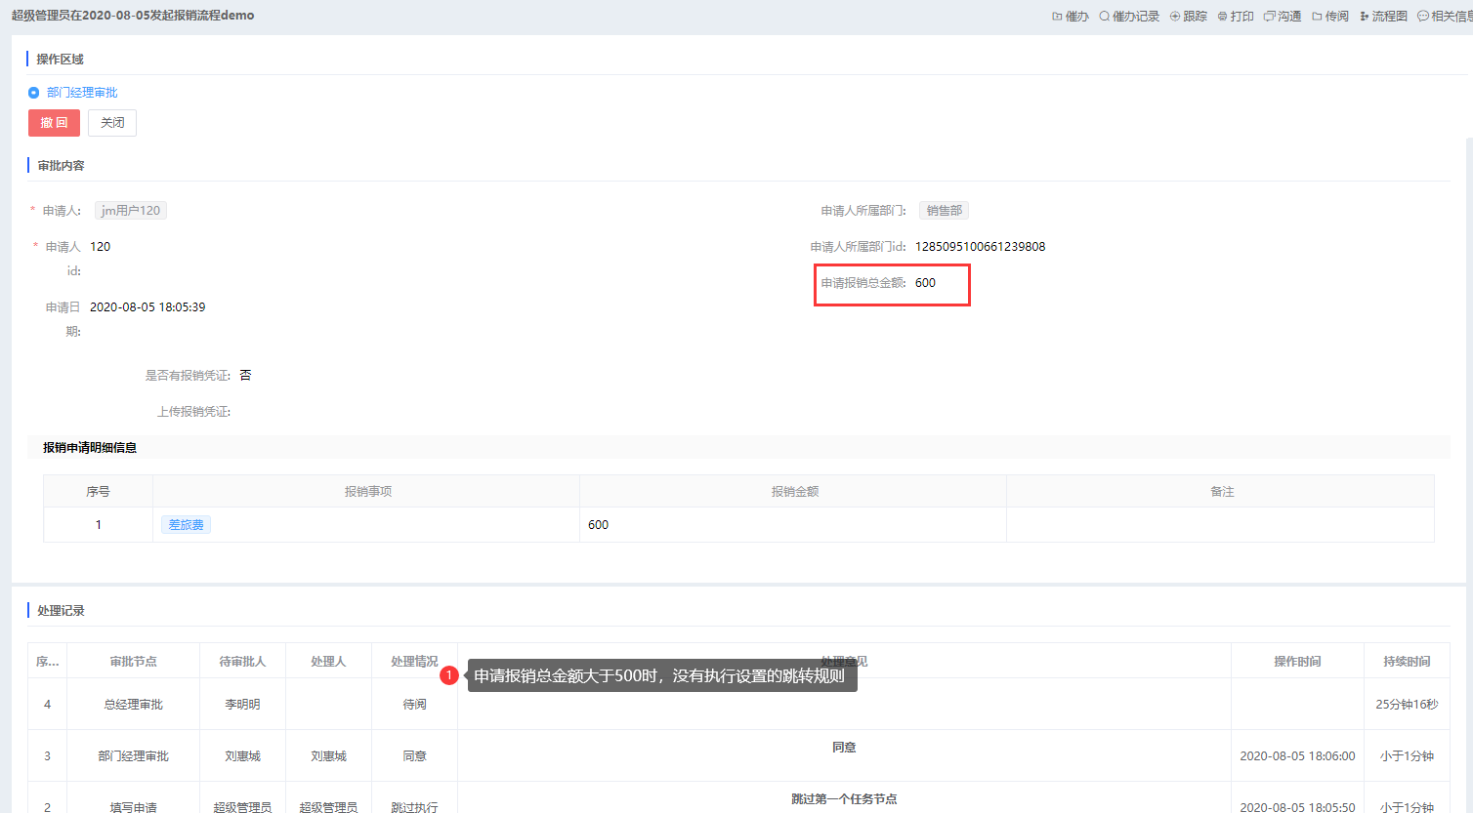Click the 销售部 department tag
This screenshot has height=813, width=1473.
tap(944, 211)
